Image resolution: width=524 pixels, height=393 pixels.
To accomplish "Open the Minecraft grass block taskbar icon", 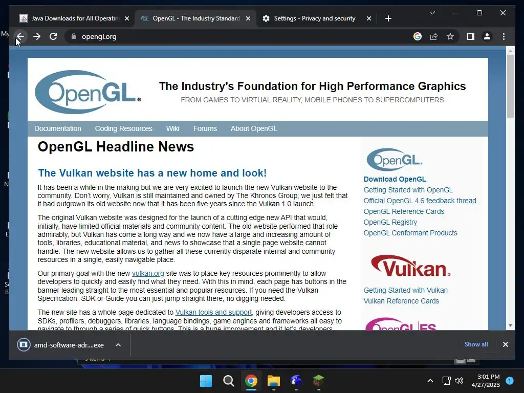I will [x=318, y=381].
